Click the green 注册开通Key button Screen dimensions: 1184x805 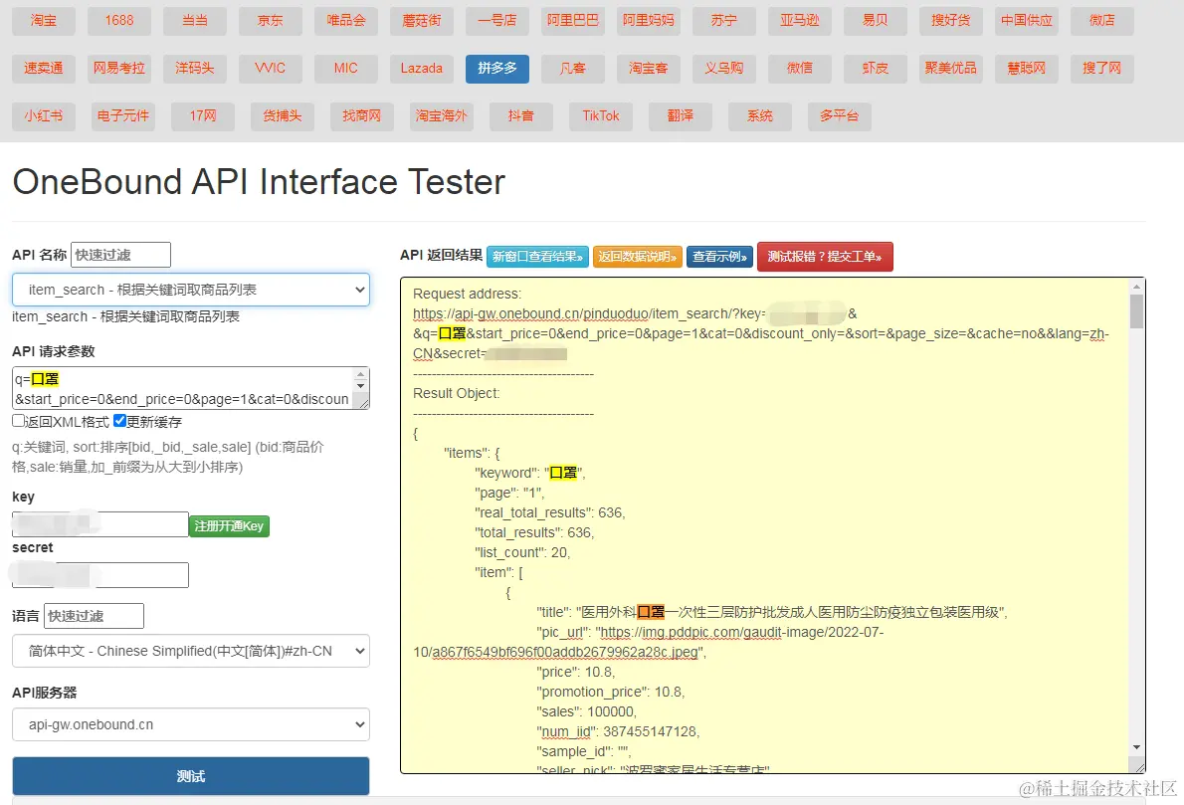click(229, 525)
